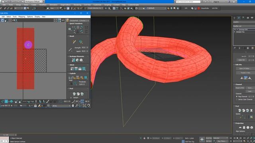Click the Threshold value field in Explode rollout

coord(82,84)
